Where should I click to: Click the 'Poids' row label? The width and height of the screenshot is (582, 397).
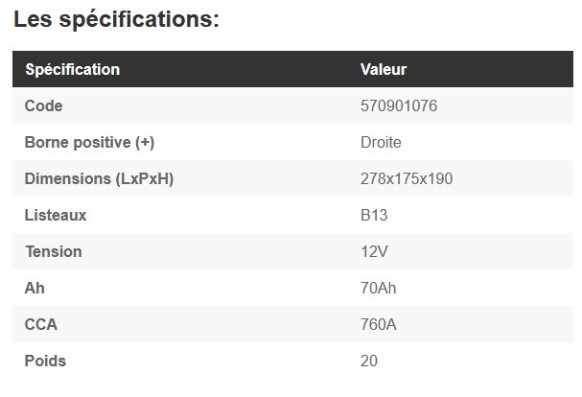45,361
